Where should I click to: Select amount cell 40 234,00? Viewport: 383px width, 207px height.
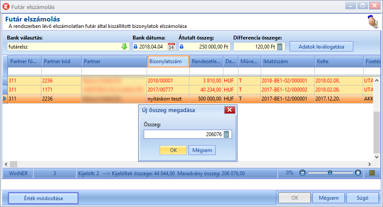[206, 90]
